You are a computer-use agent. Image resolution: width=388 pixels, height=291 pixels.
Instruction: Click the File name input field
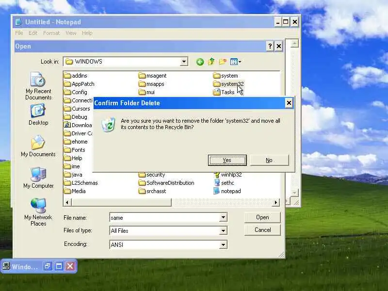[x=165, y=217]
